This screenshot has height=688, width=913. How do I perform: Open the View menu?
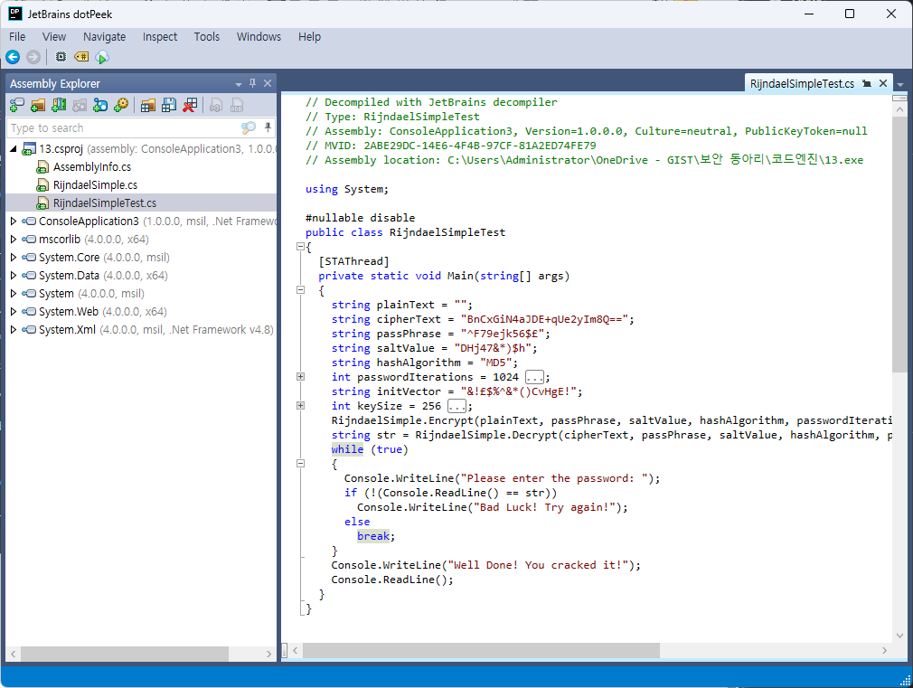54,37
